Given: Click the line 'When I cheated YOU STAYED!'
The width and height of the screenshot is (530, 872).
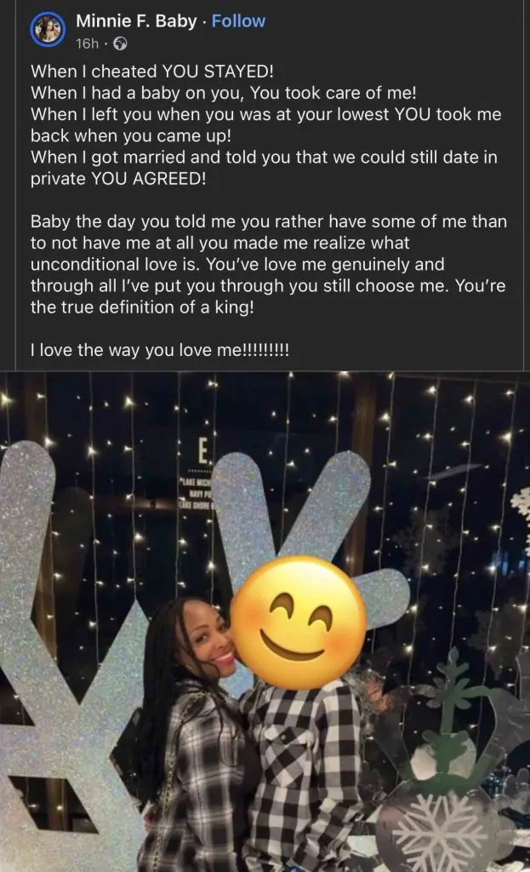Looking at the screenshot, I should [152, 72].
